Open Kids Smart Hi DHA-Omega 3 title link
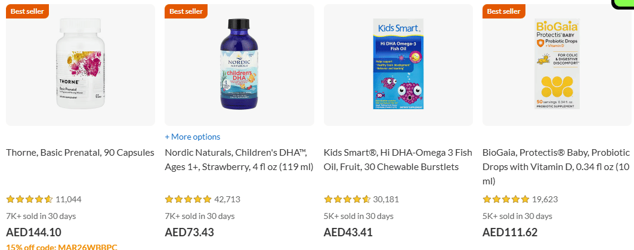The height and width of the screenshot is (250, 634). coord(398,159)
